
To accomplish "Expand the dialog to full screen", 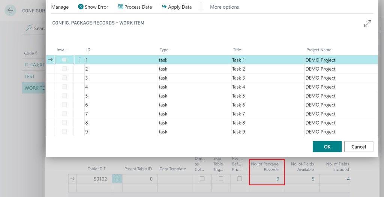I will [x=367, y=24].
